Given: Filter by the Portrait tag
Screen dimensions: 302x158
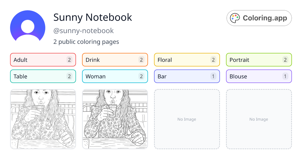Looking at the screenshot, I should click(x=259, y=60).
